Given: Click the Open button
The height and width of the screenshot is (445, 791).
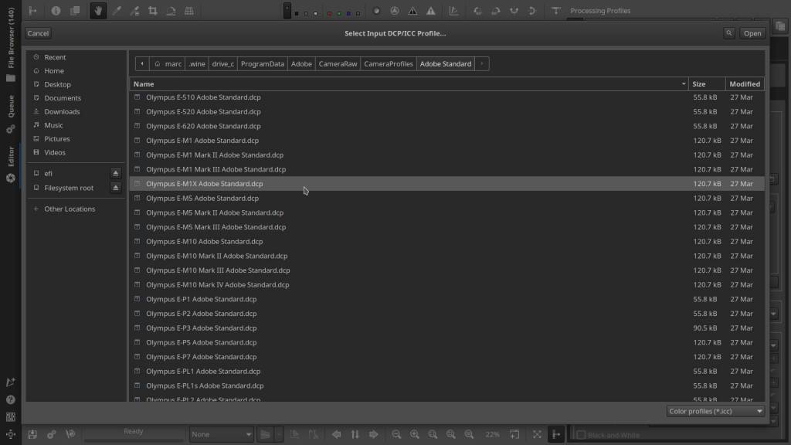Looking at the screenshot, I should click(752, 33).
